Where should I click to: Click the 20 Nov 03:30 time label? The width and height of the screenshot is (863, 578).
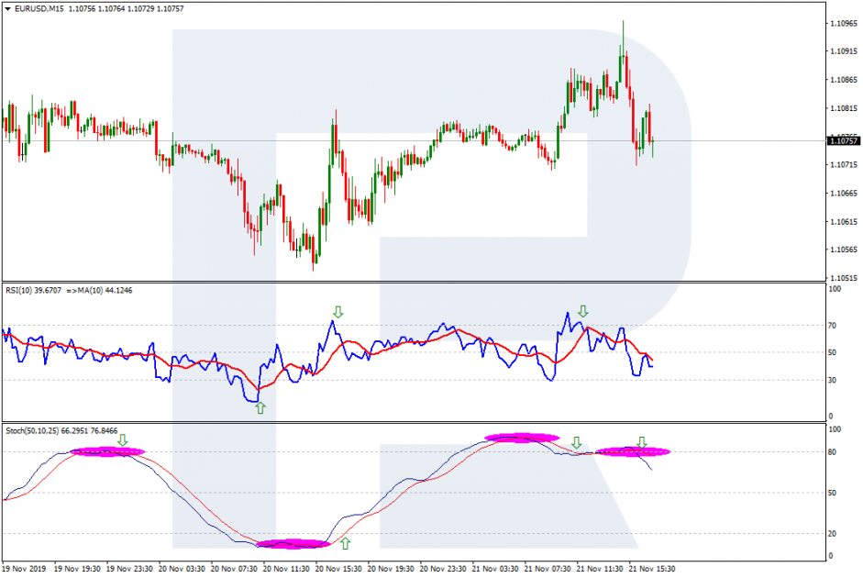(x=182, y=569)
